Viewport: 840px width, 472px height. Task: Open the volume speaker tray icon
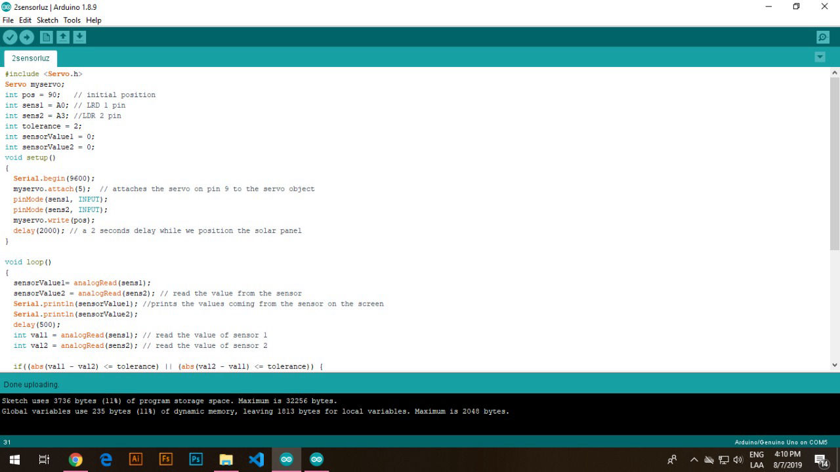click(x=738, y=460)
